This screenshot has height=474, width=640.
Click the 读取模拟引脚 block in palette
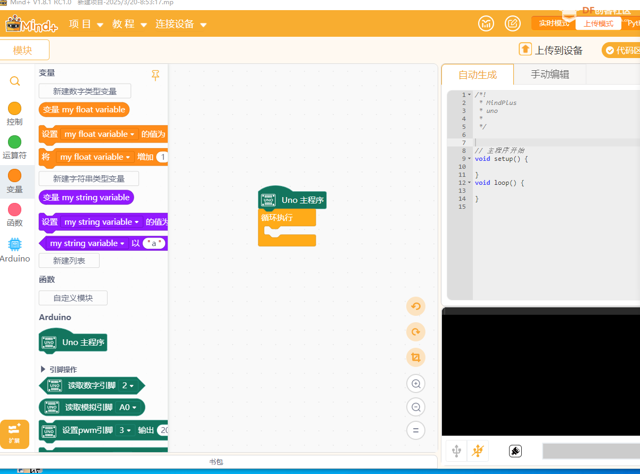[92, 407]
